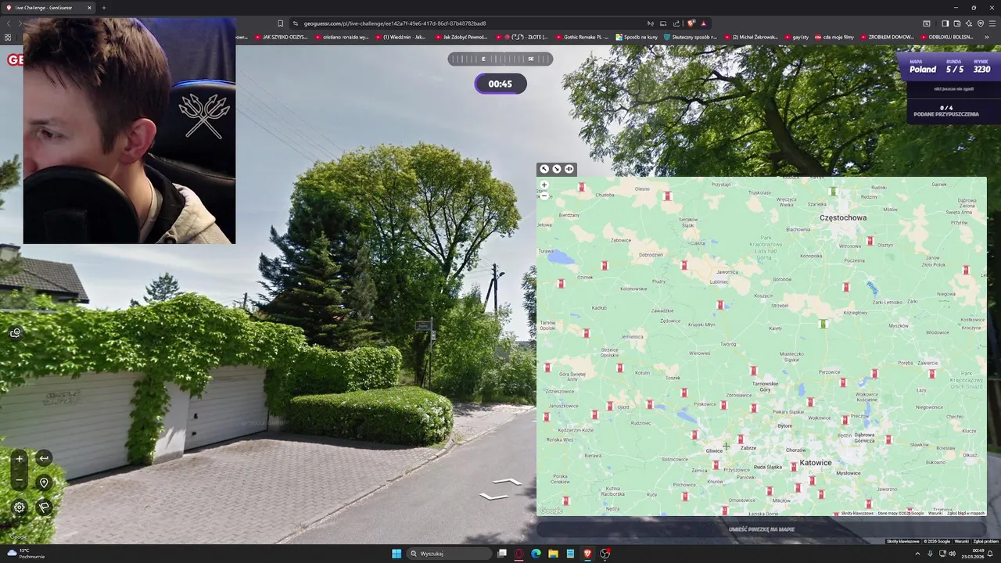Screen dimensions: 1001x563
Task: Open Warunki link on the guess map
Action: coord(935,513)
